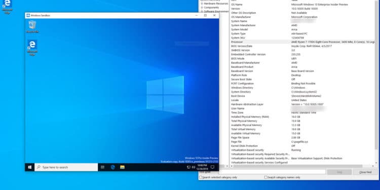Click the magnifier icon in Sandbox search box
This screenshot has height=190, width=380.
(39, 167)
